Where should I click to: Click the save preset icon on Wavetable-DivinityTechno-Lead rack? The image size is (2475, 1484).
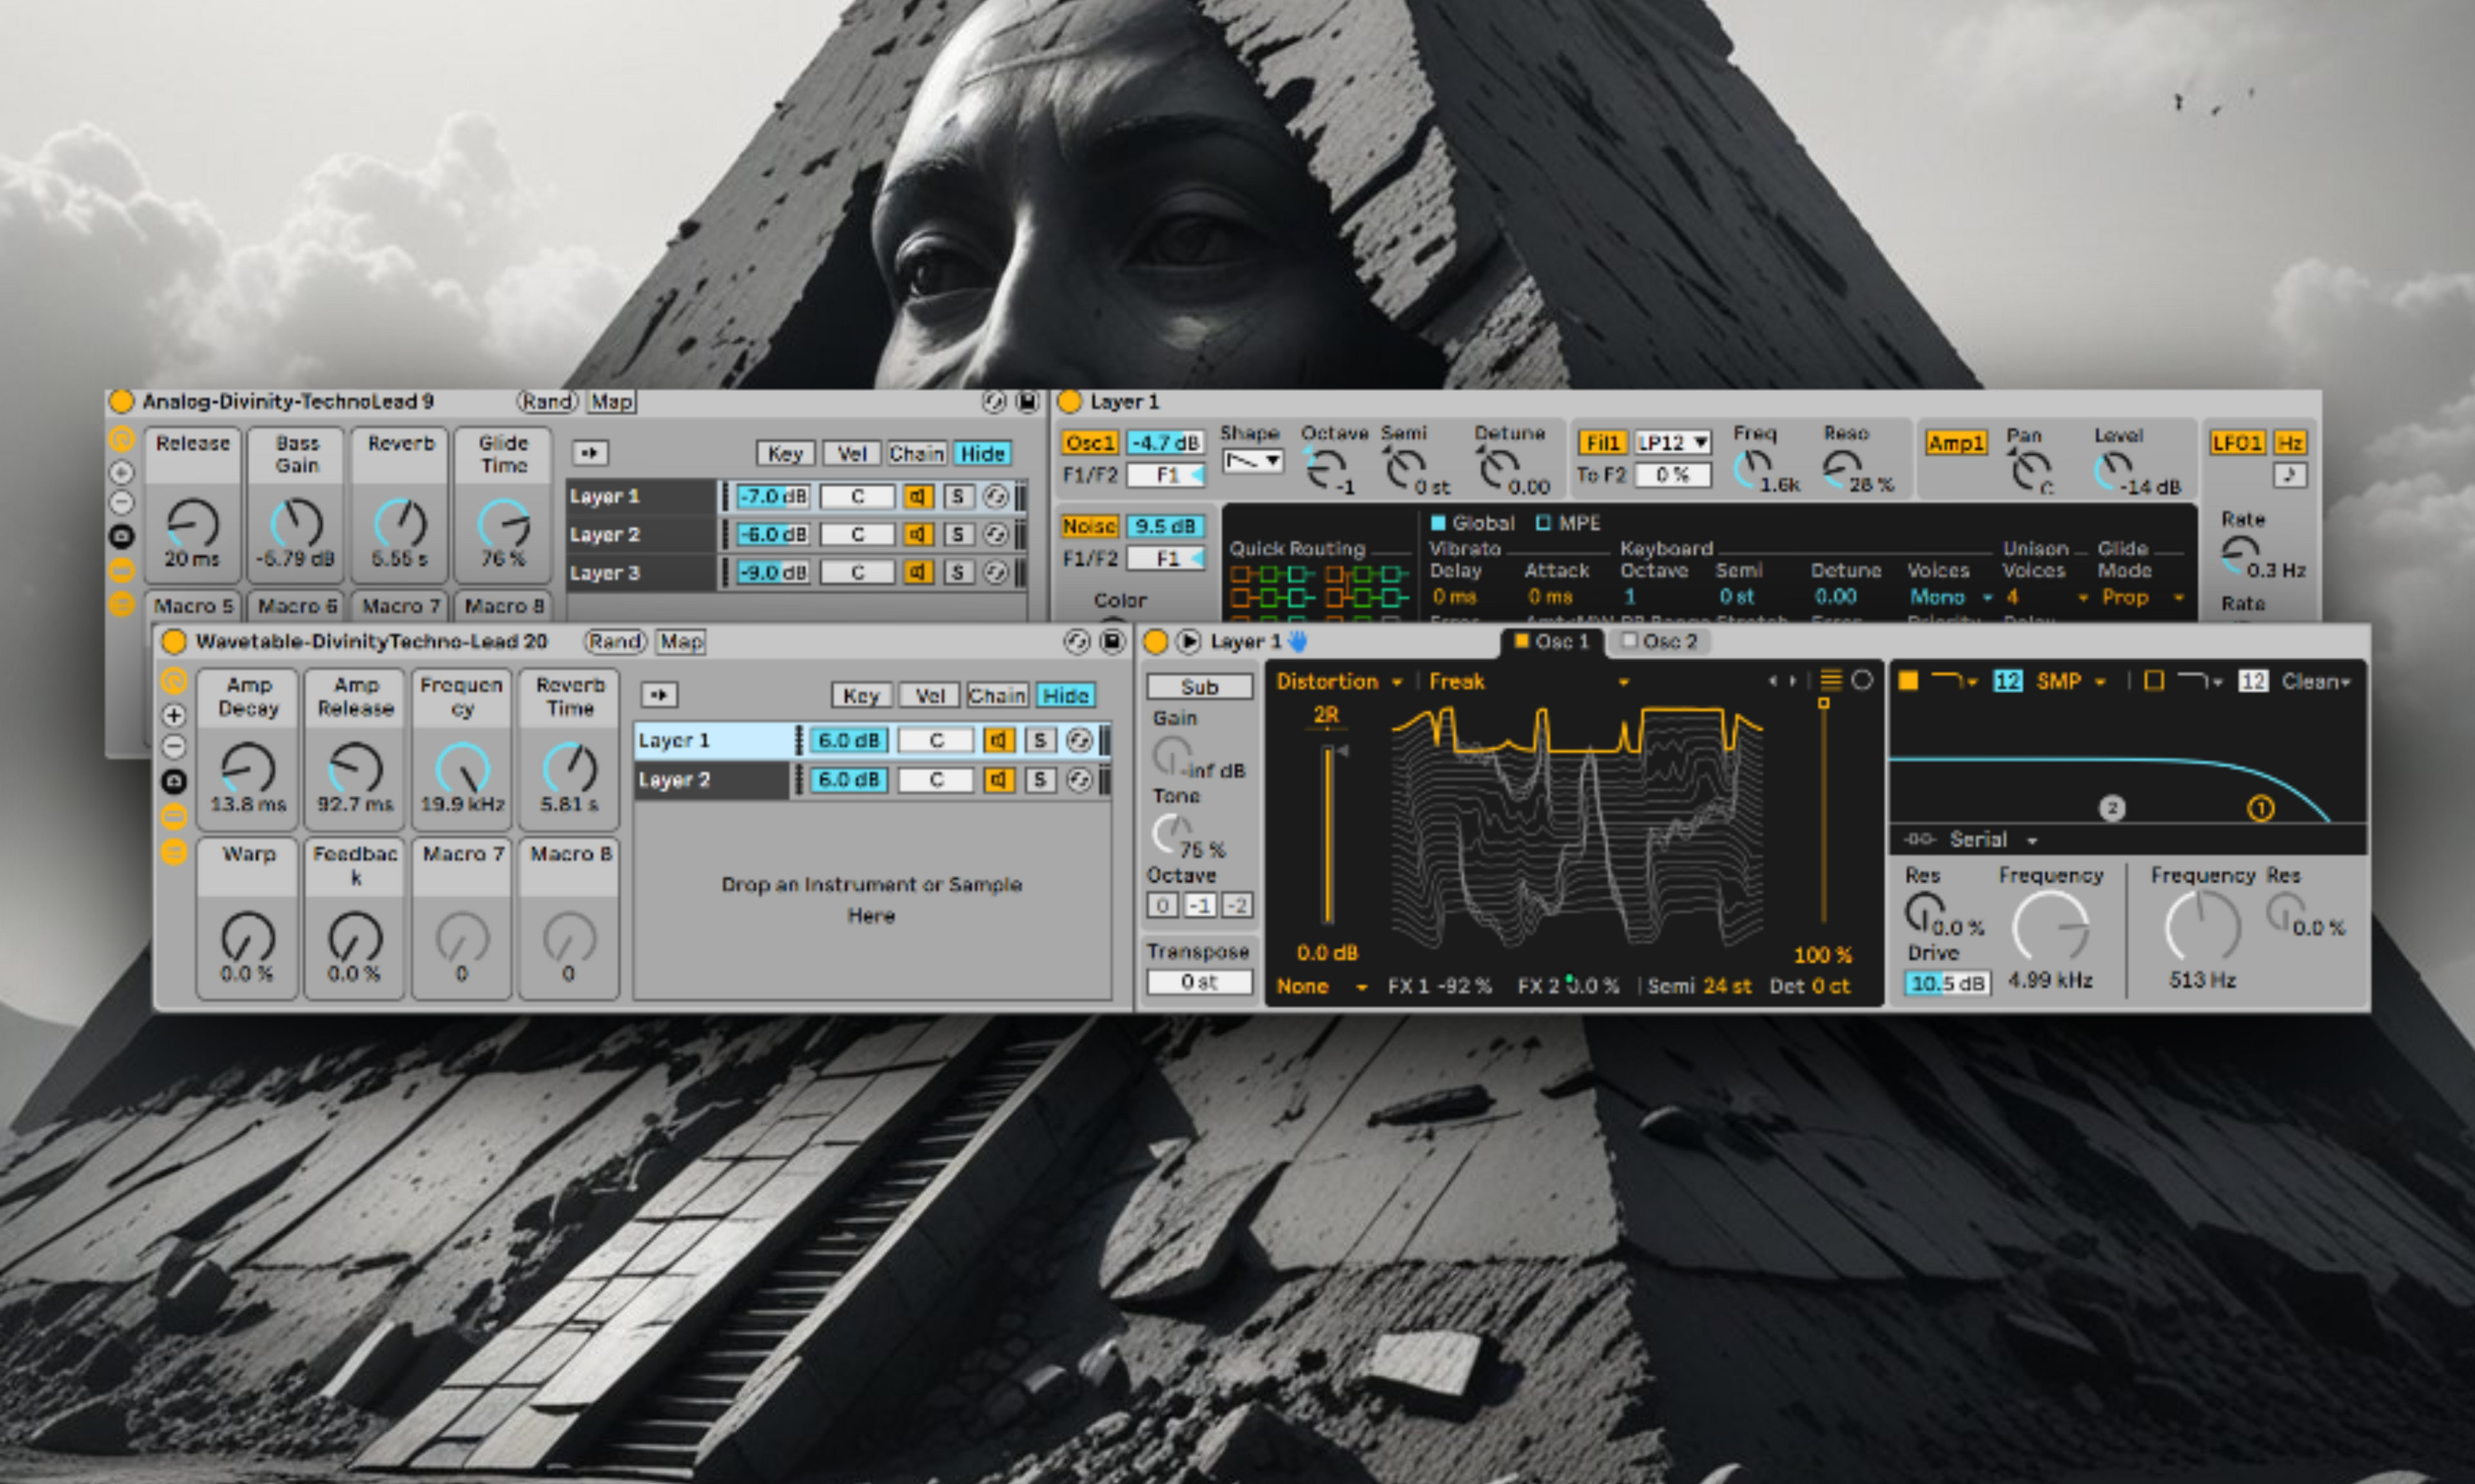tap(1112, 642)
